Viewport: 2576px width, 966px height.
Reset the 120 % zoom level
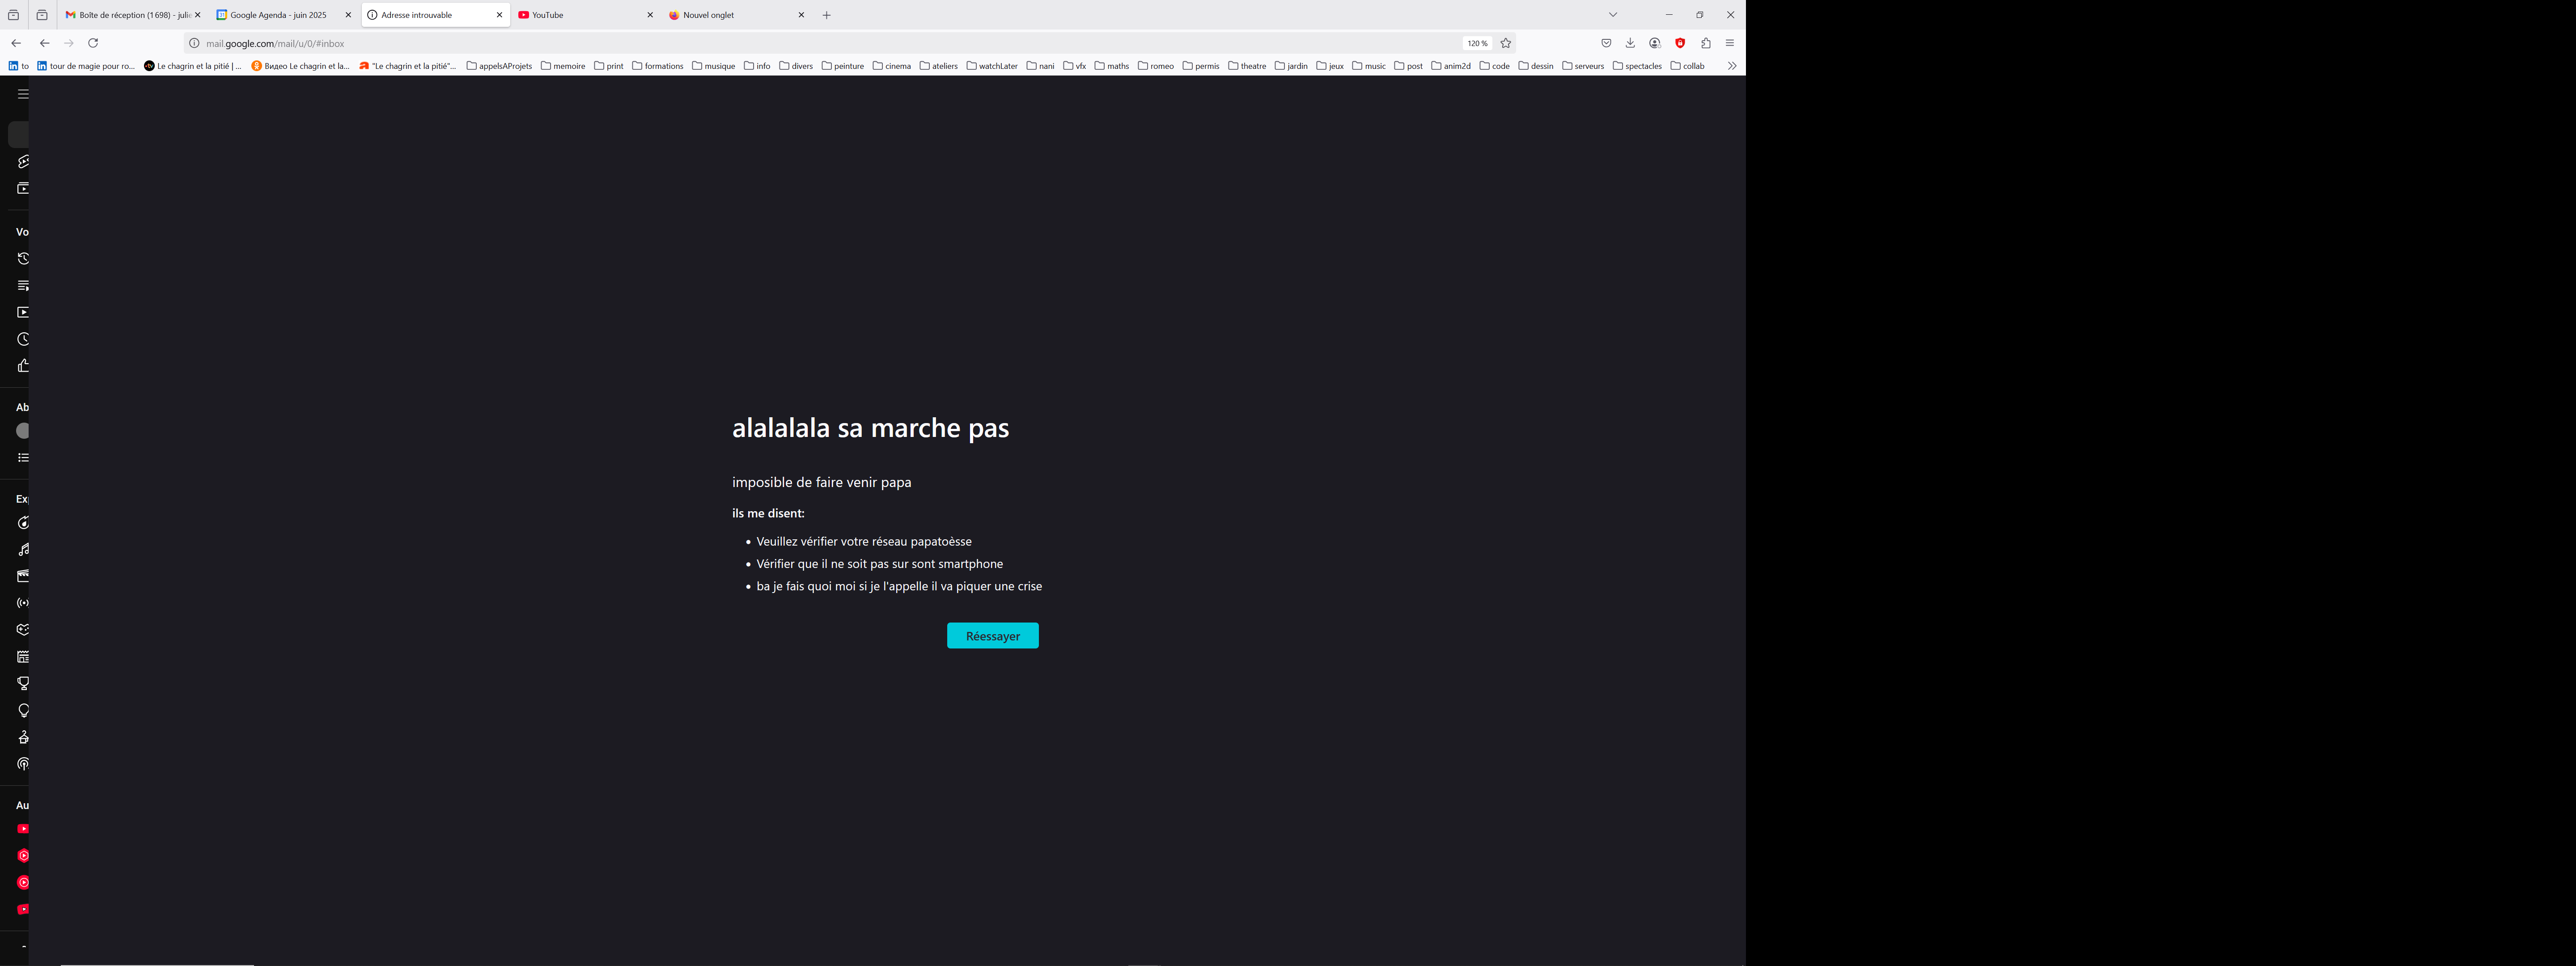point(1477,43)
